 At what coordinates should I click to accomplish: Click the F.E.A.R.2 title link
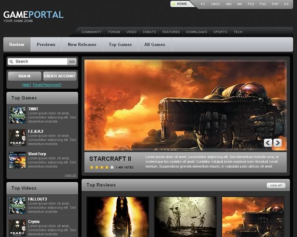pos(35,131)
